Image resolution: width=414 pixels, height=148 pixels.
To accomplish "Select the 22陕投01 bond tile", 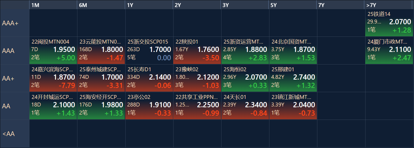I will [197, 50].
